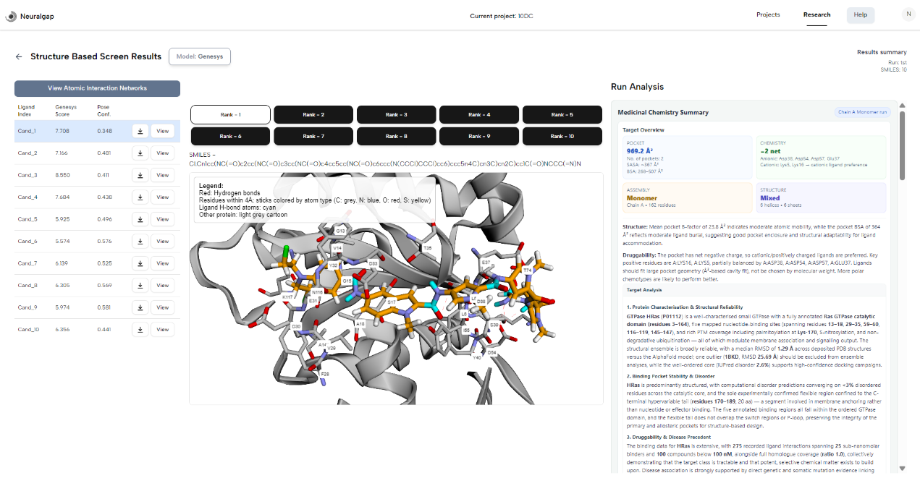Download Cand_6 result file
Image resolution: width=920 pixels, height=486 pixels.
tap(140, 242)
